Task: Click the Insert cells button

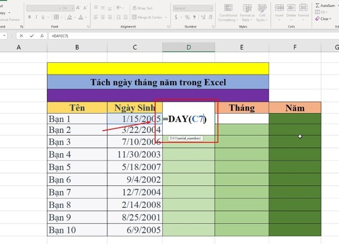Action: (279, 12)
